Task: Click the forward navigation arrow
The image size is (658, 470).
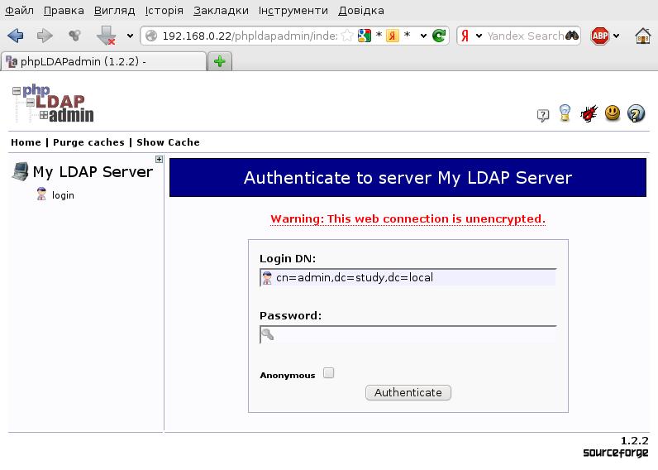Action: 45,36
